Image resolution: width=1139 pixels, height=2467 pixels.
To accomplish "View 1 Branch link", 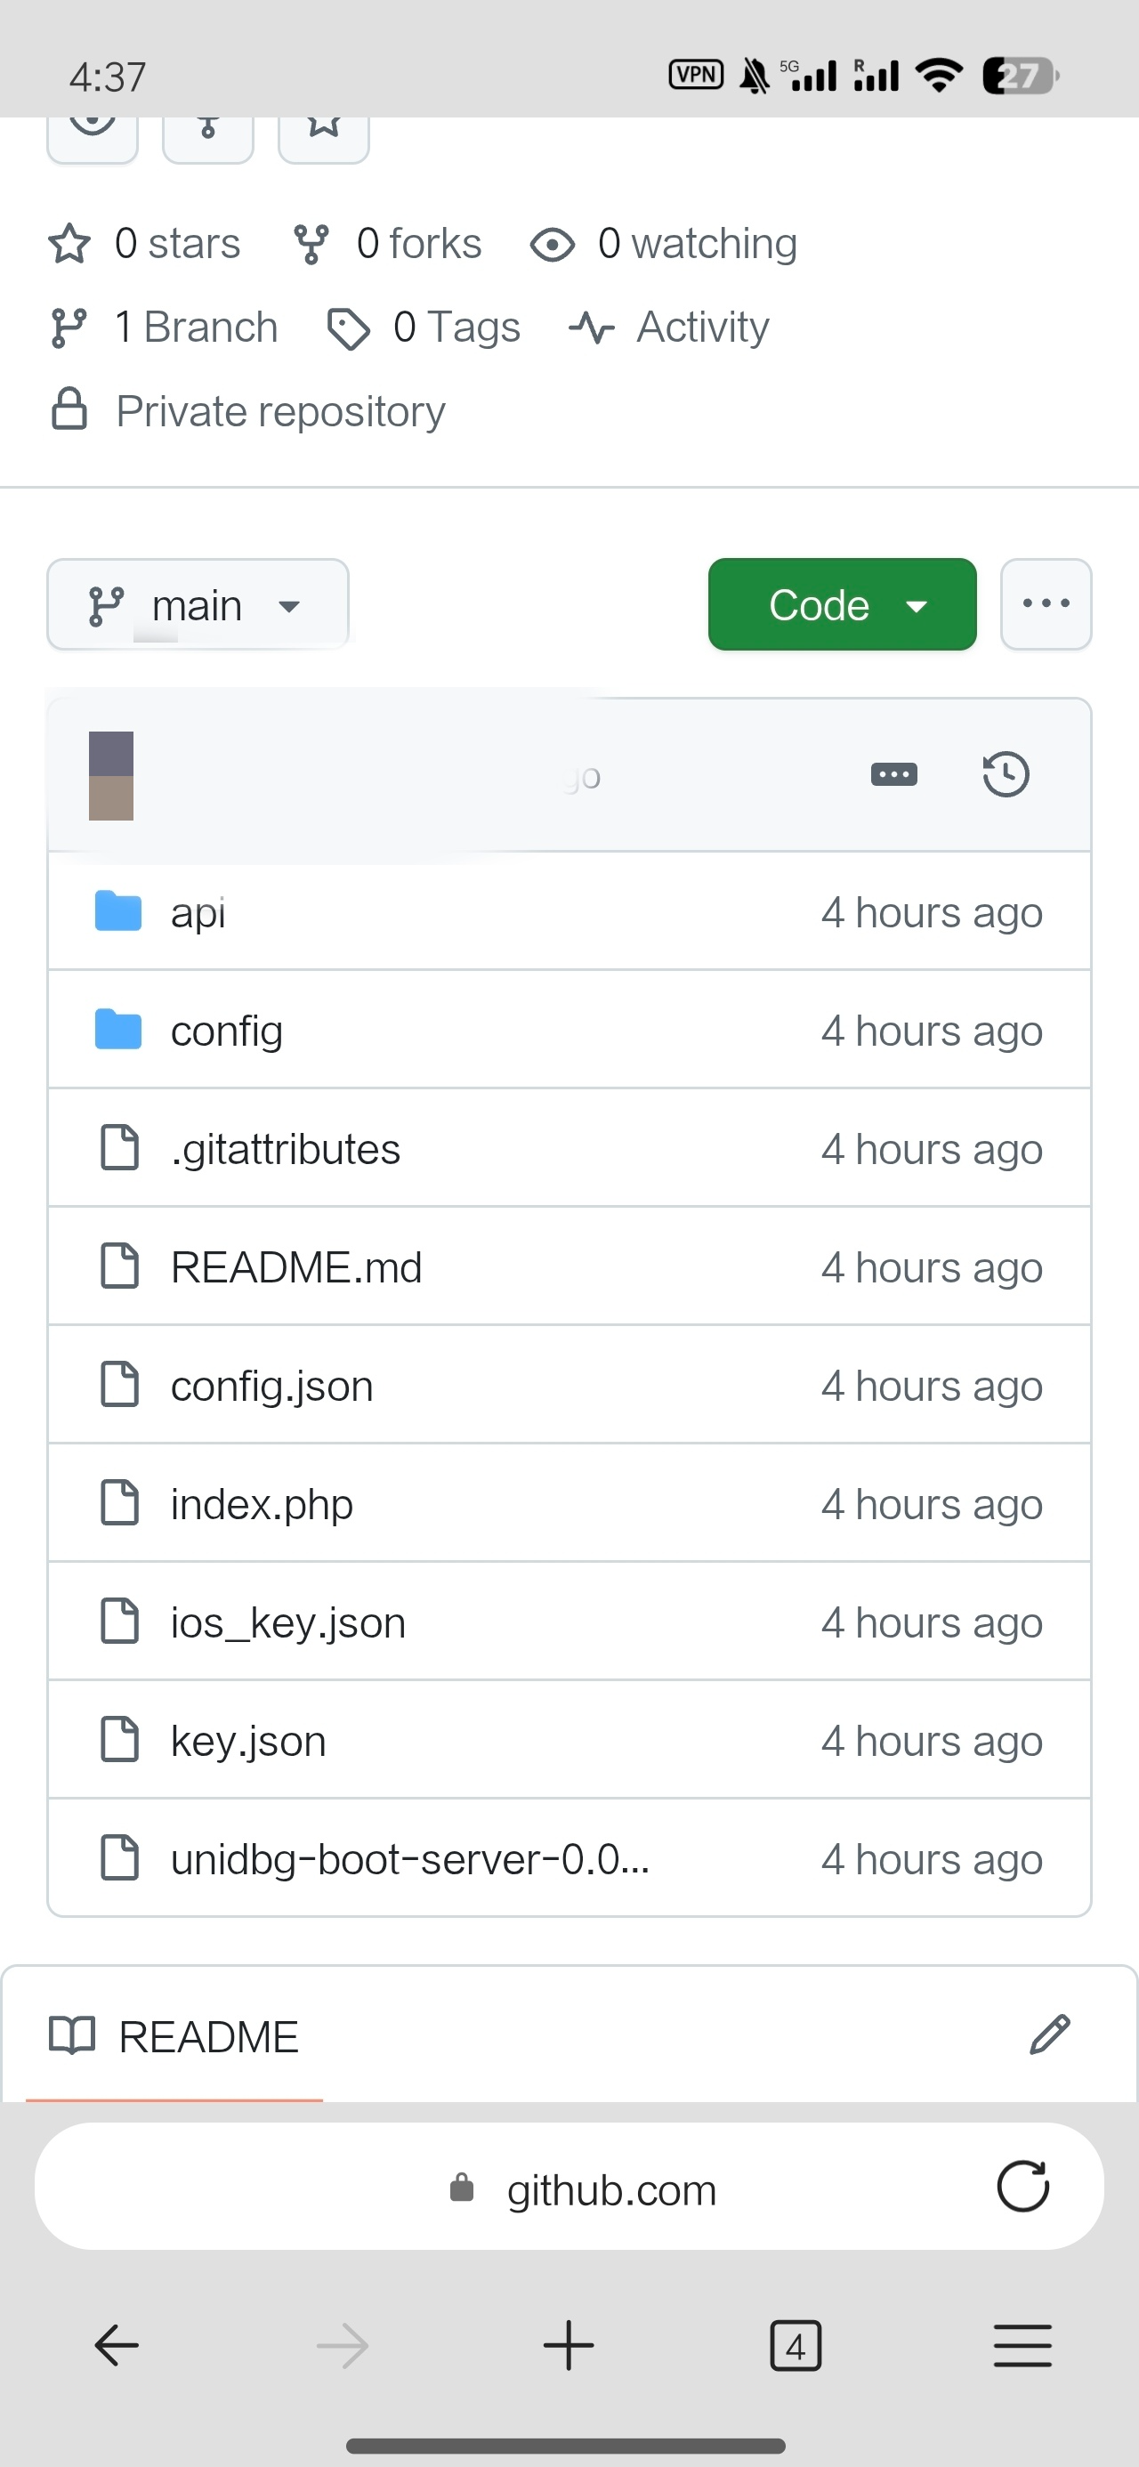I will (x=164, y=328).
